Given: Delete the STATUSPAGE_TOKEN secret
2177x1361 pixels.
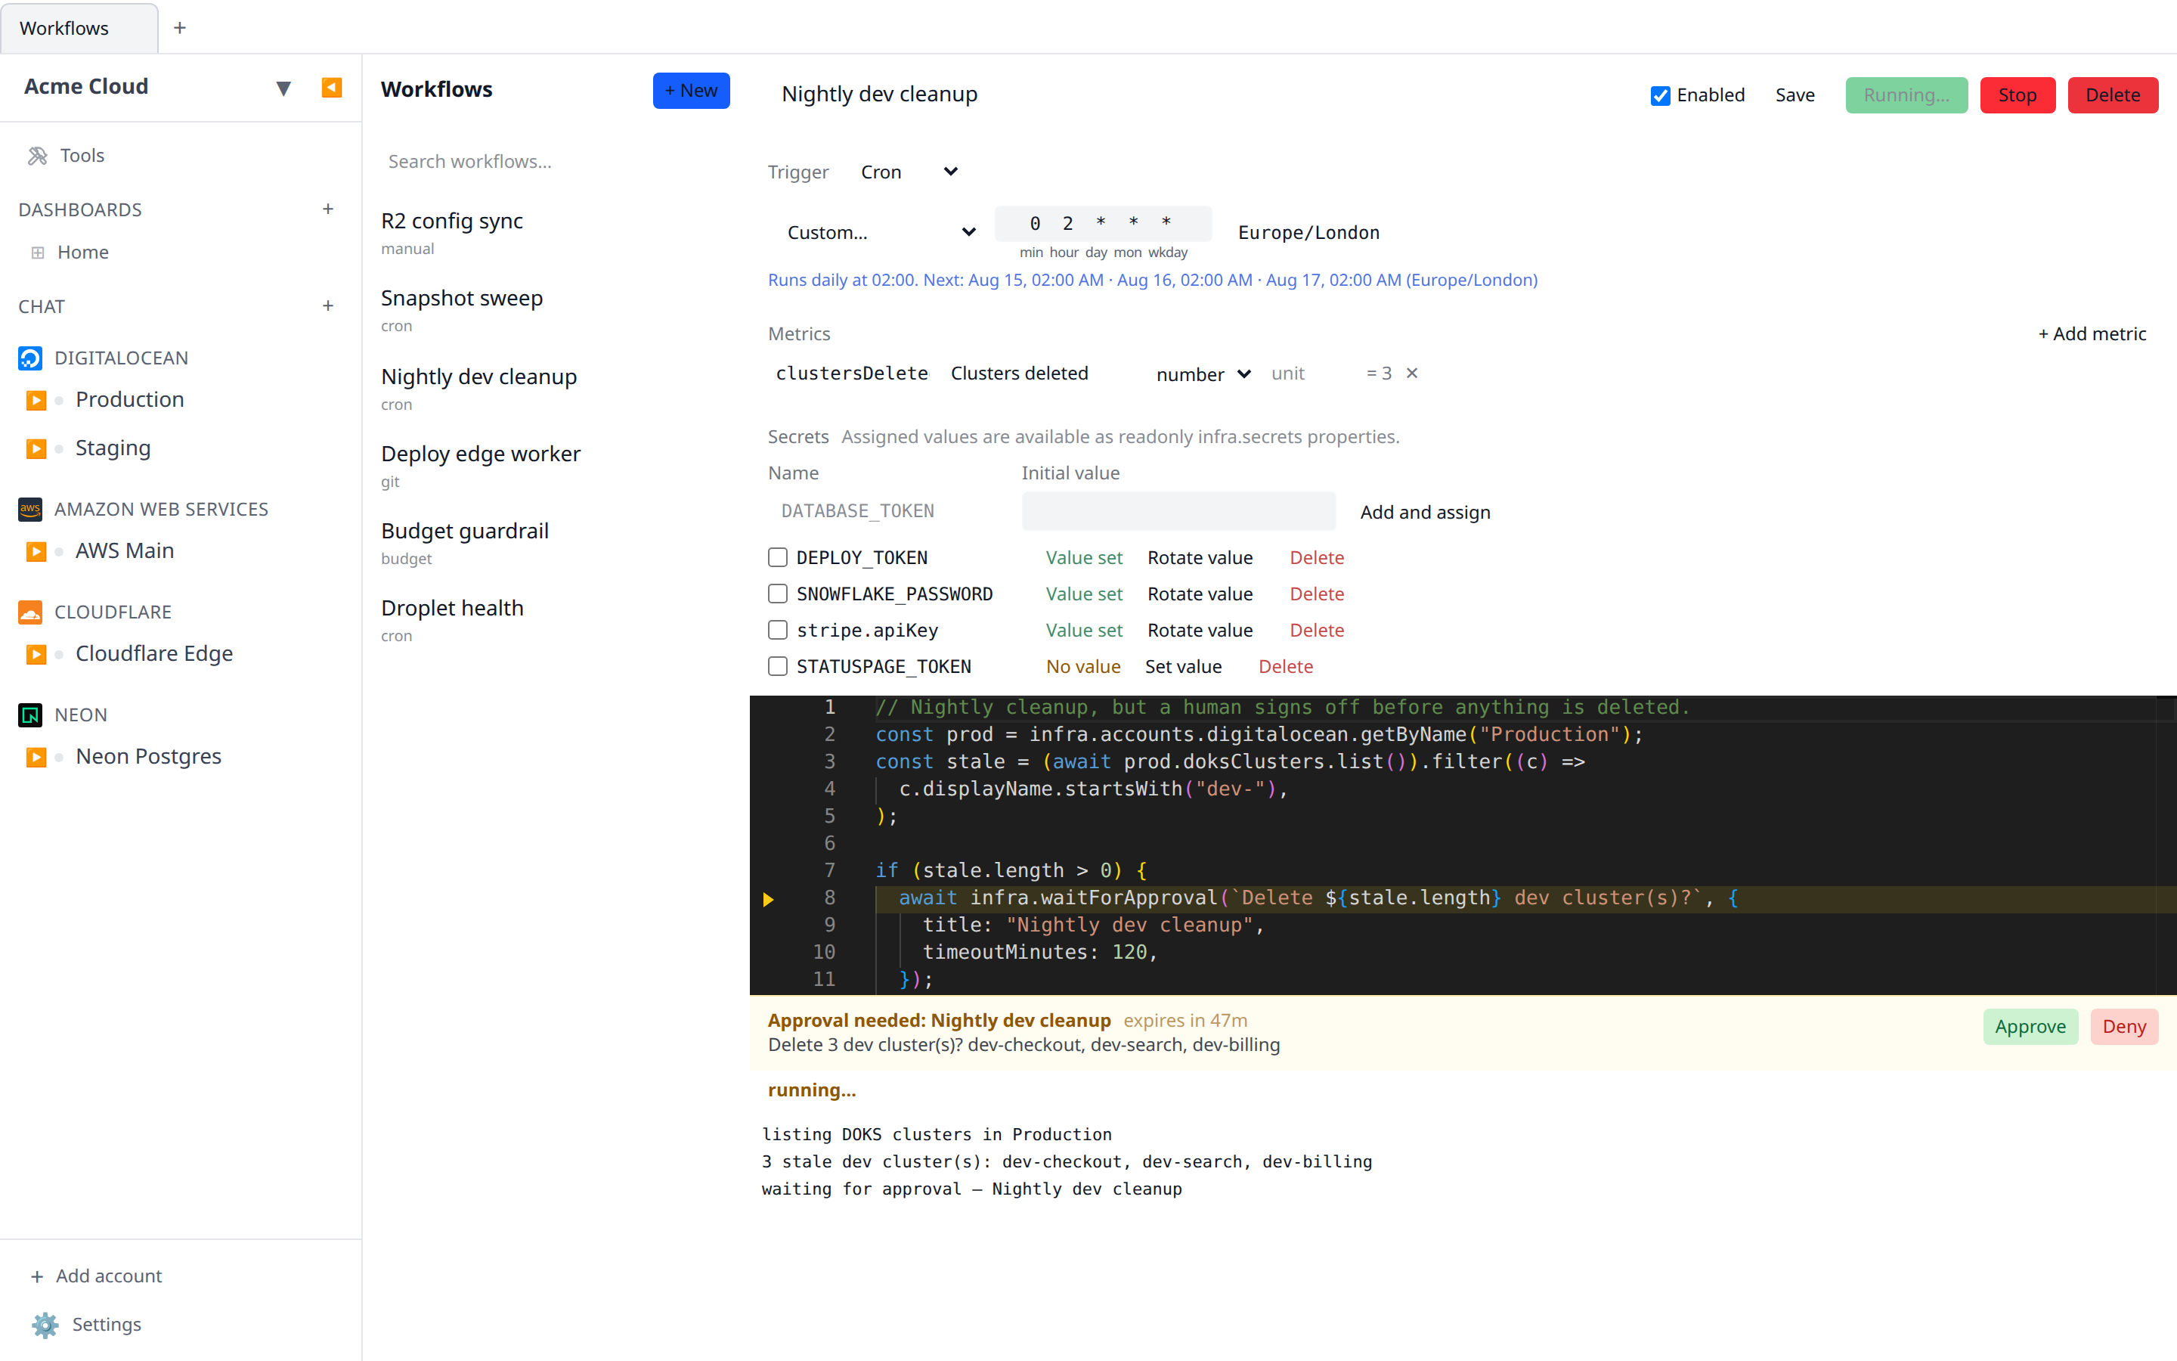Looking at the screenshot, I should 1286,667.
